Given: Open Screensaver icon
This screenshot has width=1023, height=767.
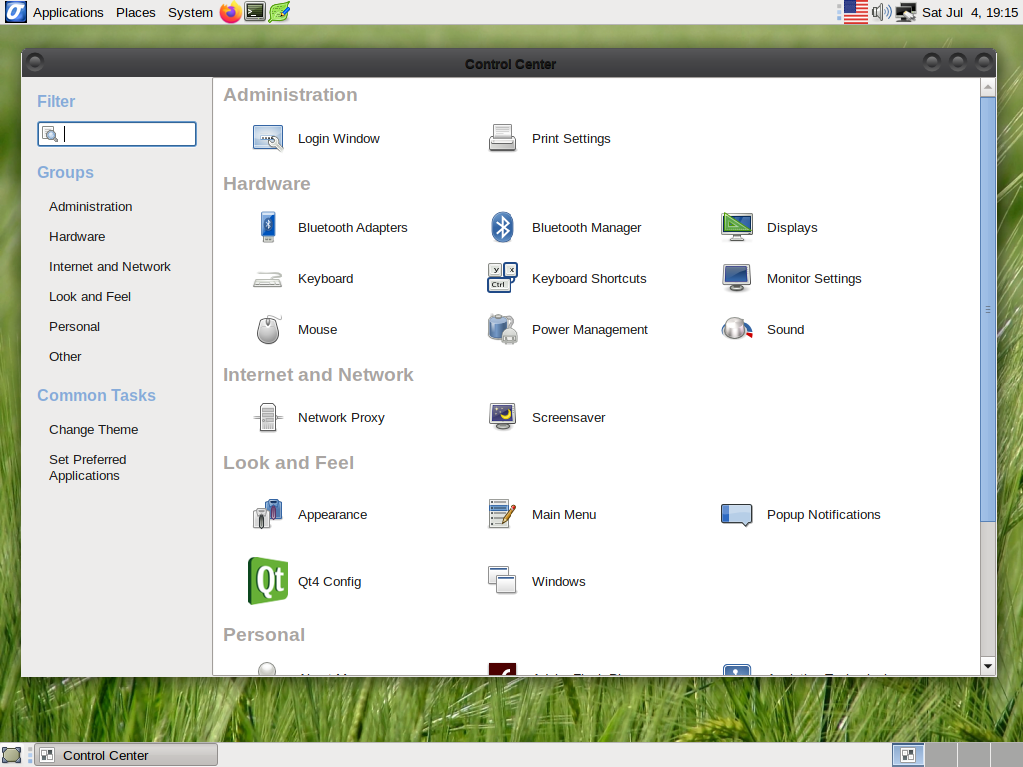Looking at the screenshot, I should (503, 417).
